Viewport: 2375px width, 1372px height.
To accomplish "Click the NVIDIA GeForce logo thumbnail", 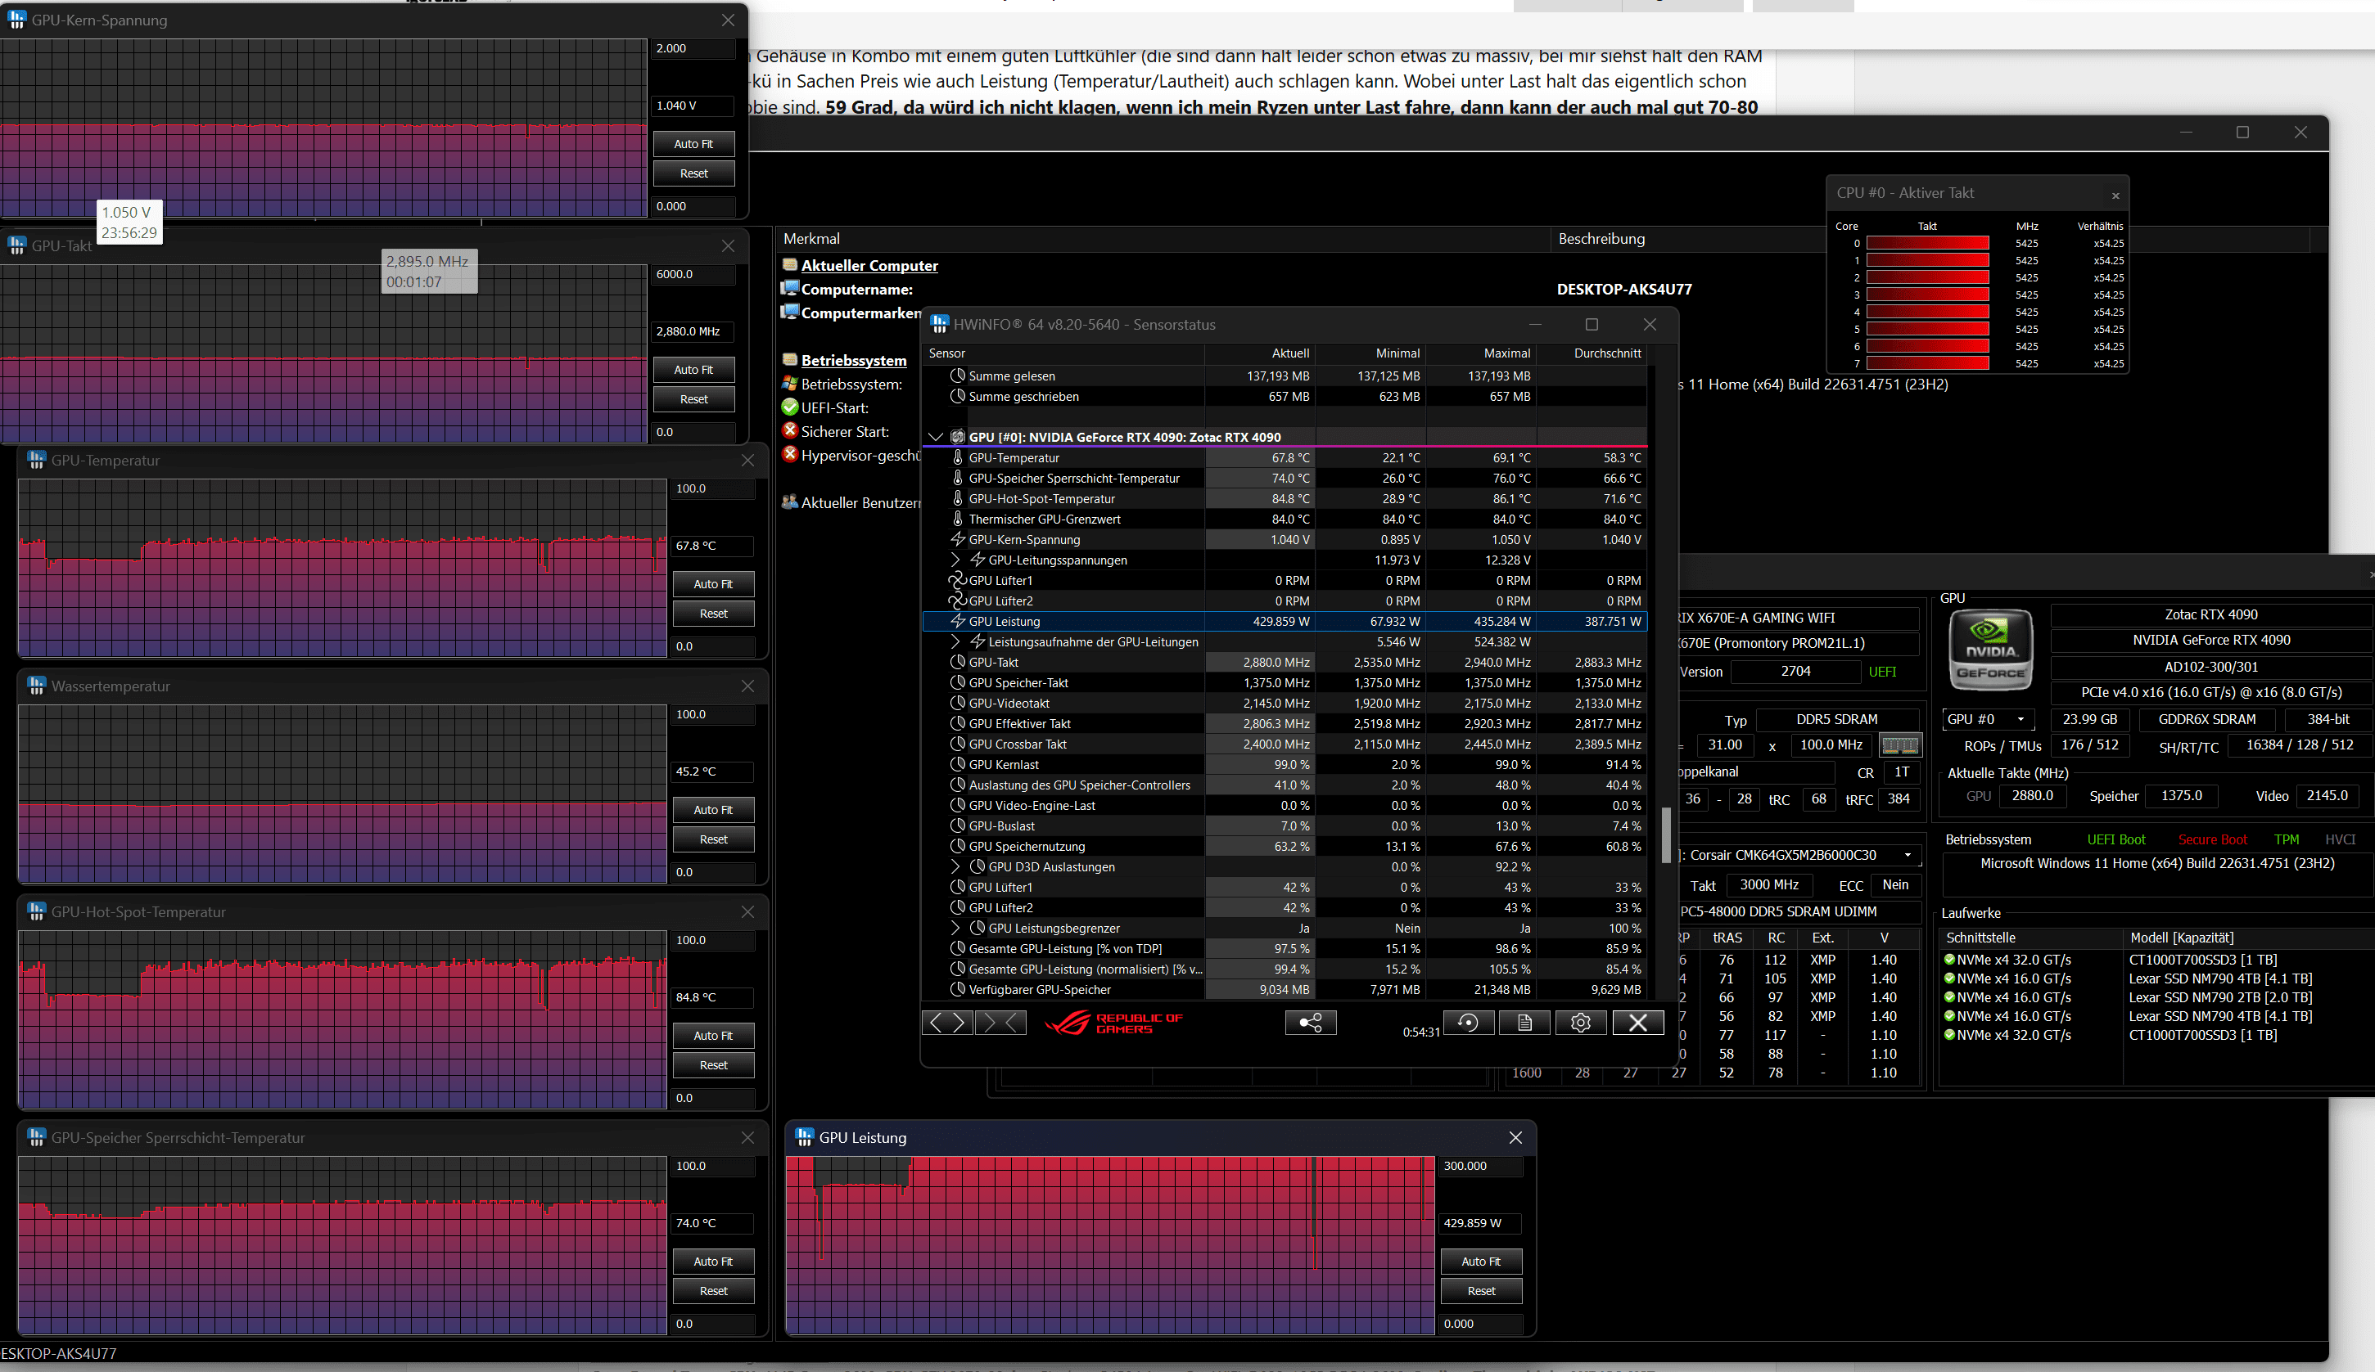I will point(1990,650).
